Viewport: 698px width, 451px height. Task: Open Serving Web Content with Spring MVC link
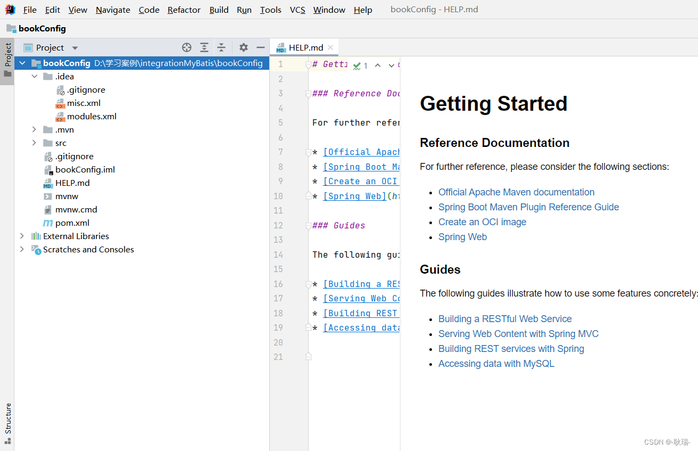click(x=518, y=334)
